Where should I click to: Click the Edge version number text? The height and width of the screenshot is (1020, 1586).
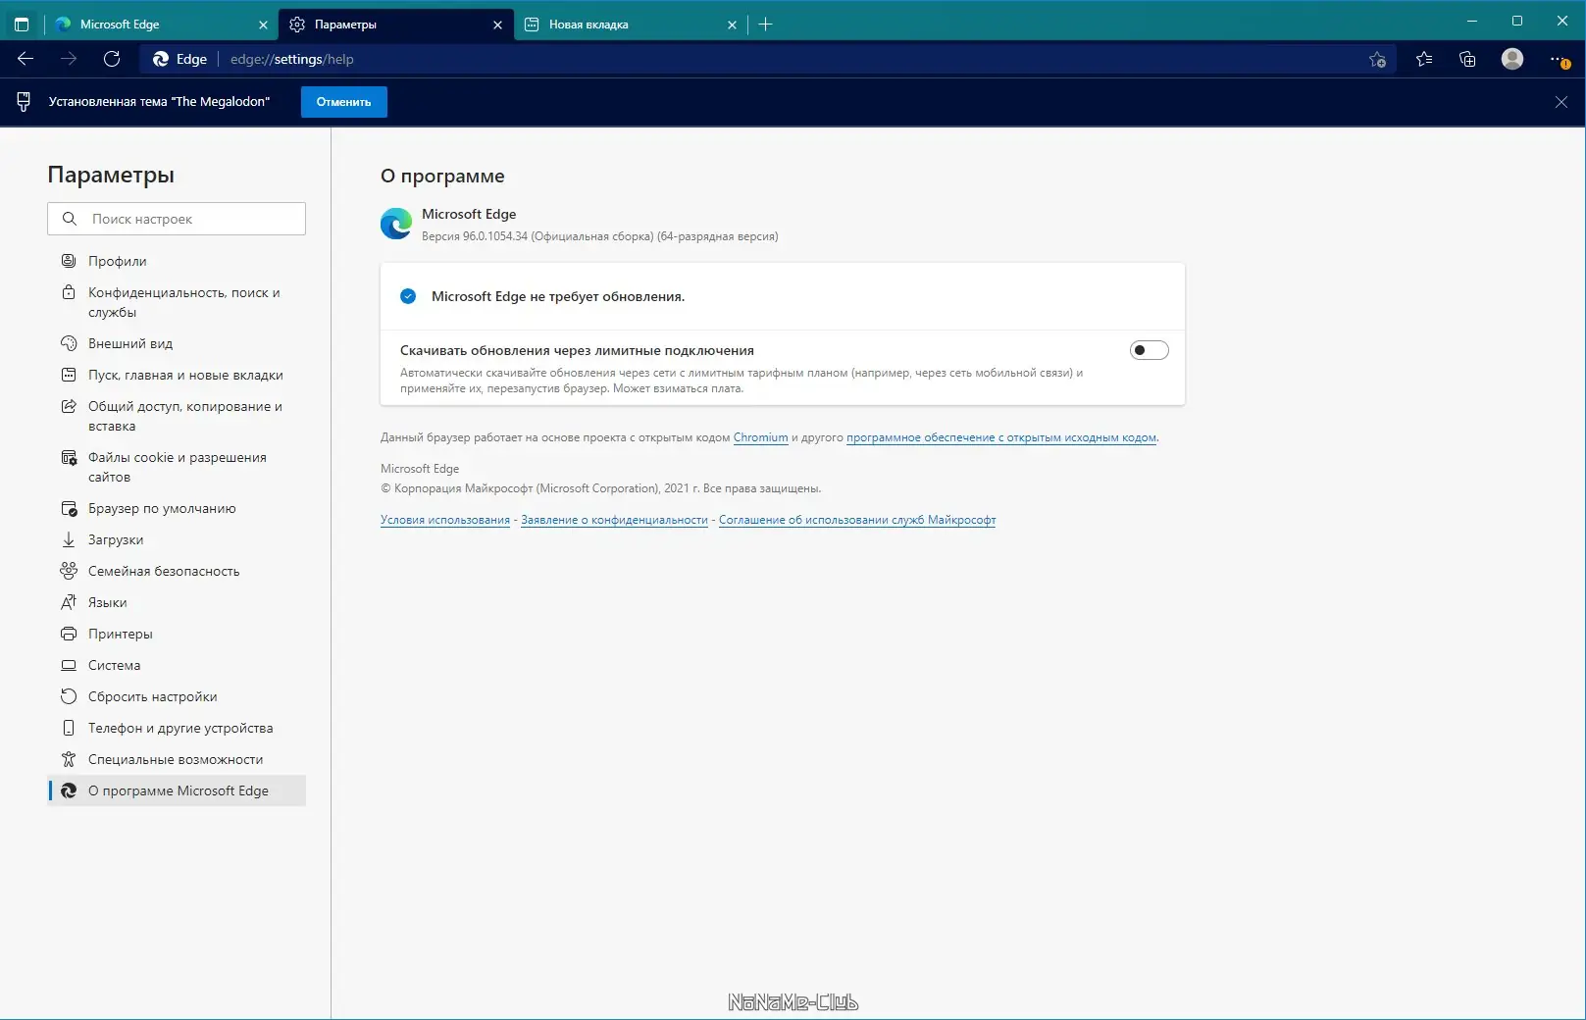click(600, 236)
